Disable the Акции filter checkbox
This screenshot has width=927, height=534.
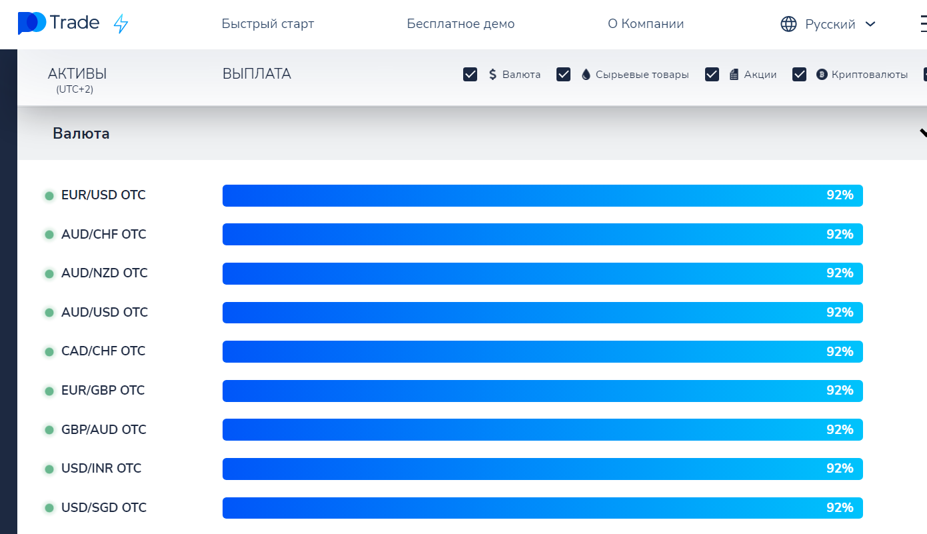click(712, 75)
